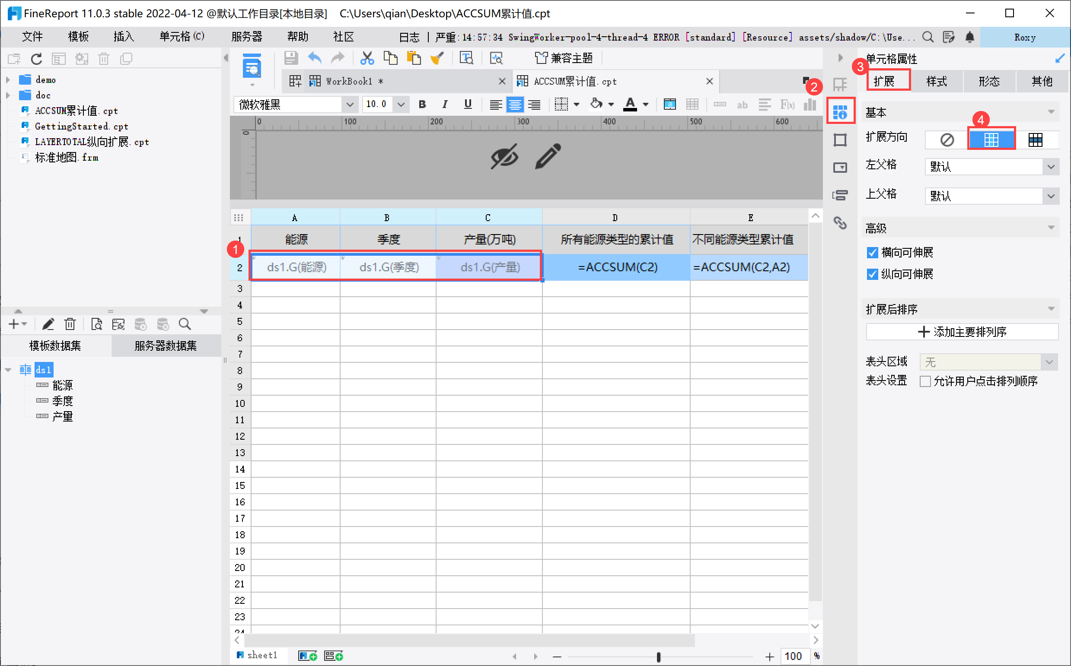Click the zoom slider handle at bottom
The height and width of the screenshot is (666, 1071).
658,656
